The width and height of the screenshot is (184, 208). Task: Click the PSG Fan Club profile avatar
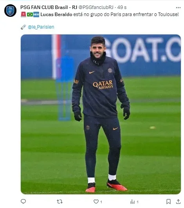coord(10,11)
